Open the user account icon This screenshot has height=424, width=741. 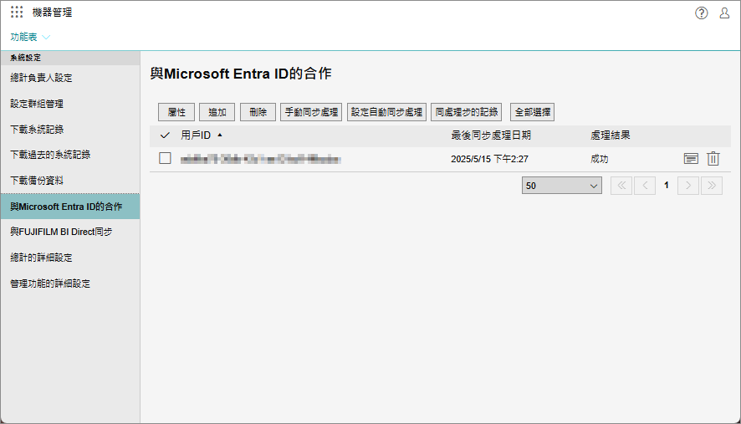pyautogui.click(x=725, y=13)
